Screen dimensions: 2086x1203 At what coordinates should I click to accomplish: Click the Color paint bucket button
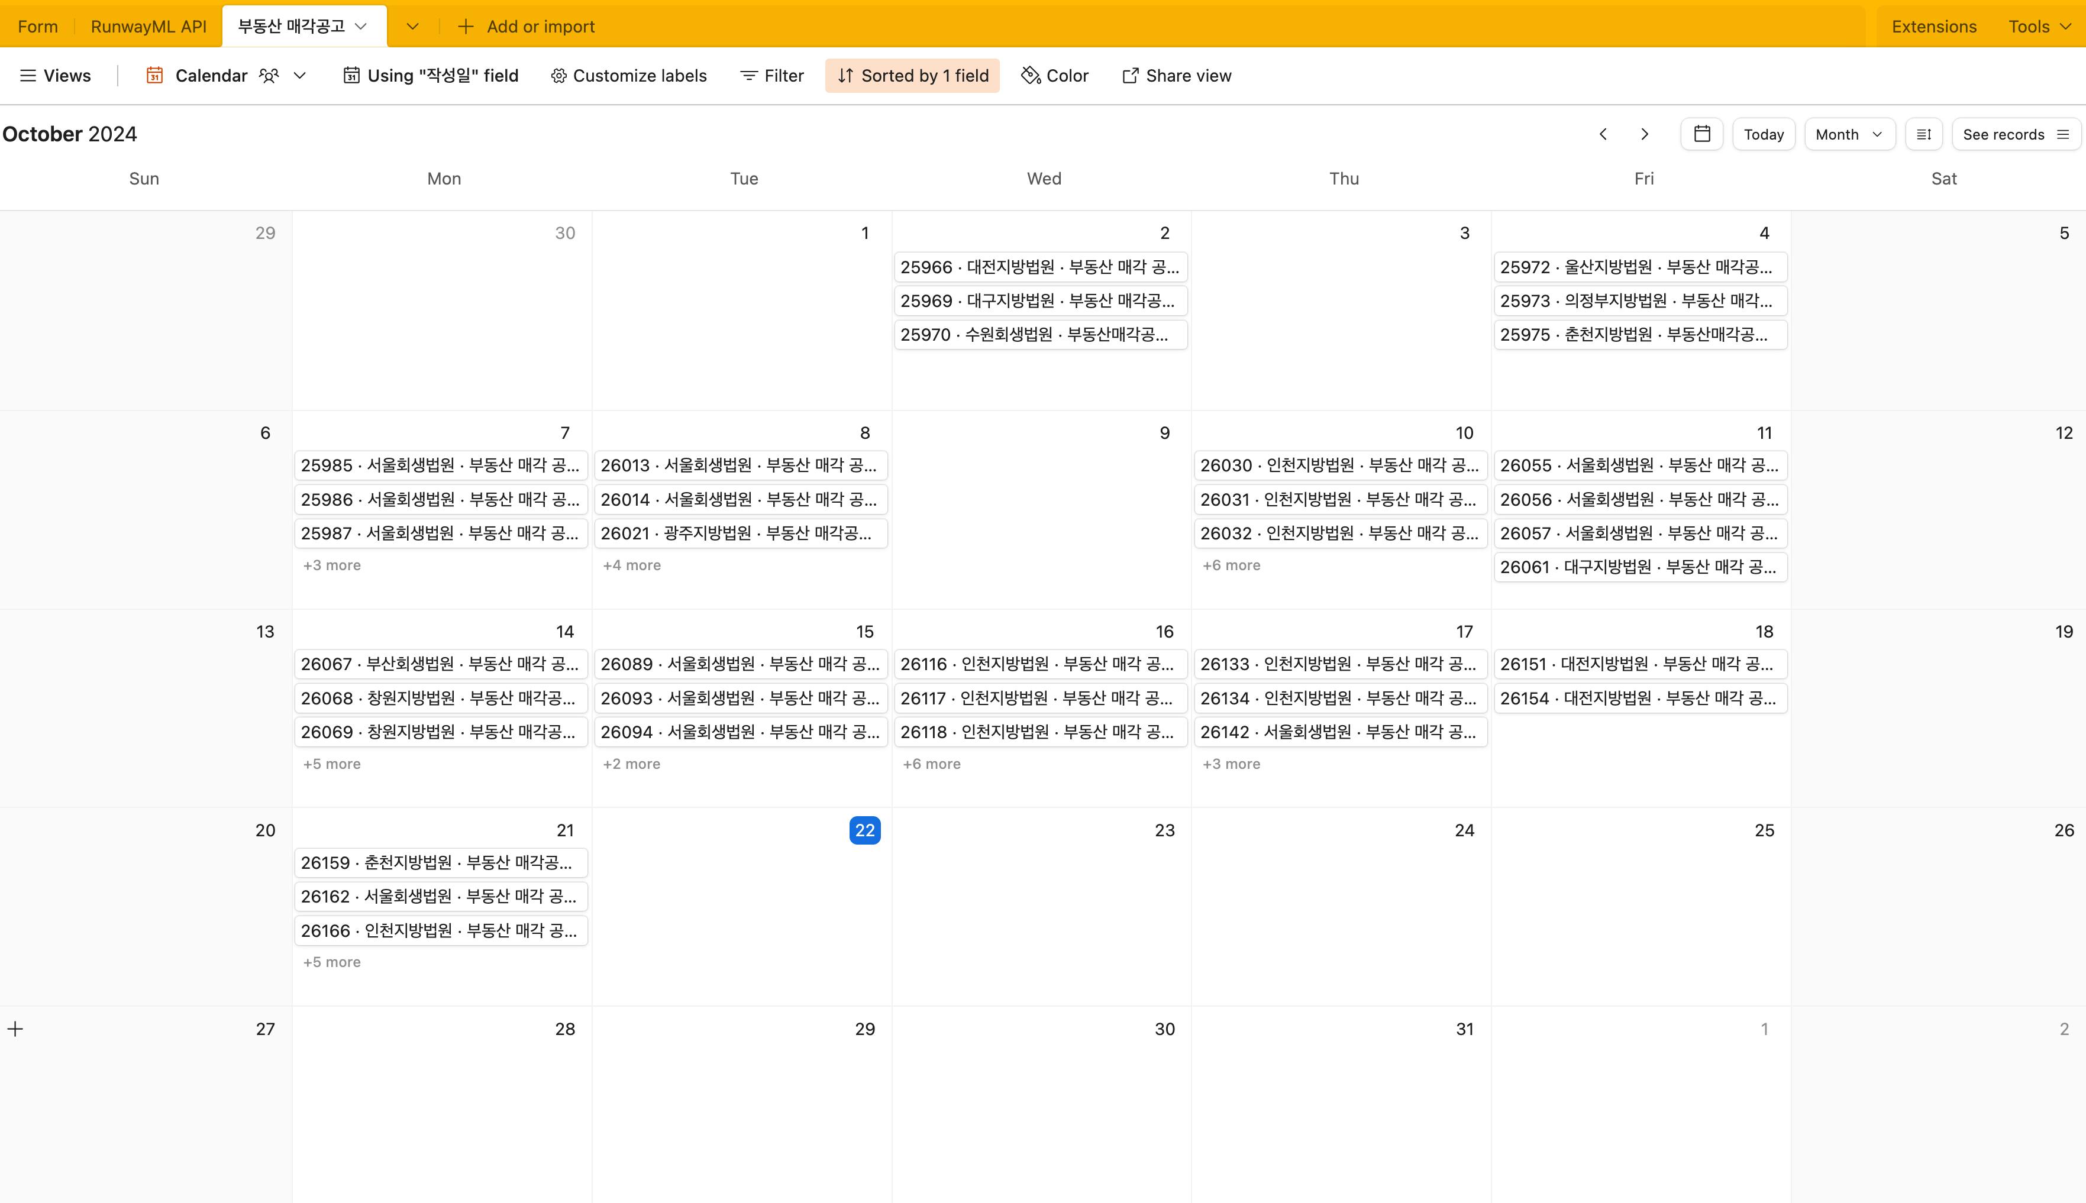(x=1055, y=75)
